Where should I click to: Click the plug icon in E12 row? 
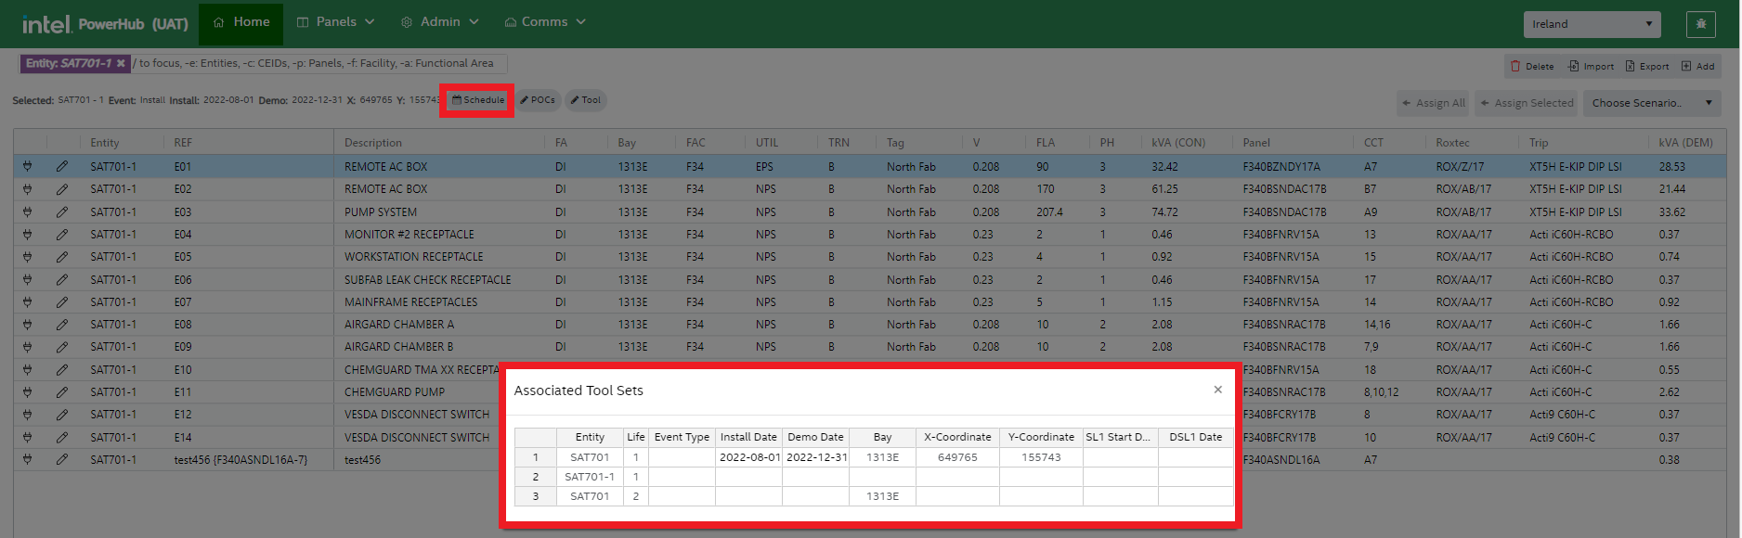tap(28, 415)
